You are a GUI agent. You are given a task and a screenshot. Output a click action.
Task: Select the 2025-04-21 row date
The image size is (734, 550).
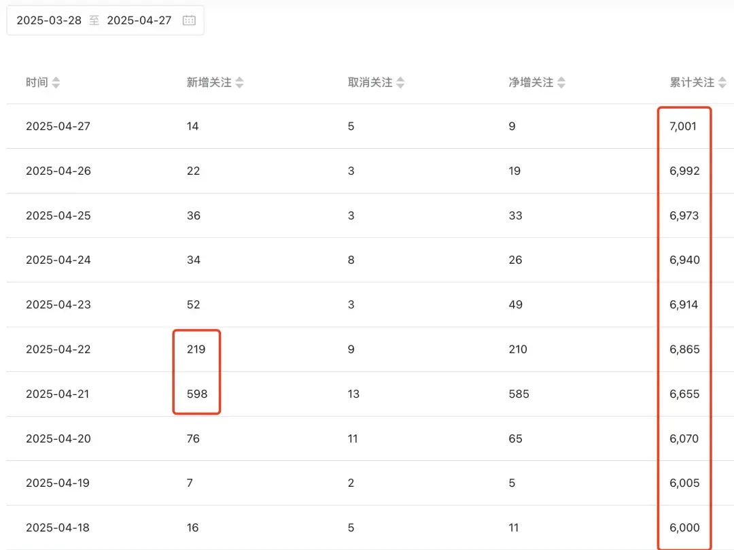(x=58, y=394)
